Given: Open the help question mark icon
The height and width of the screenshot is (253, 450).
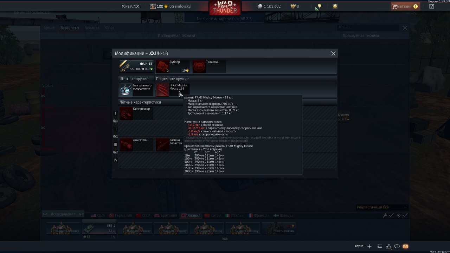Looking at the screenshot, I should [431, 6].
